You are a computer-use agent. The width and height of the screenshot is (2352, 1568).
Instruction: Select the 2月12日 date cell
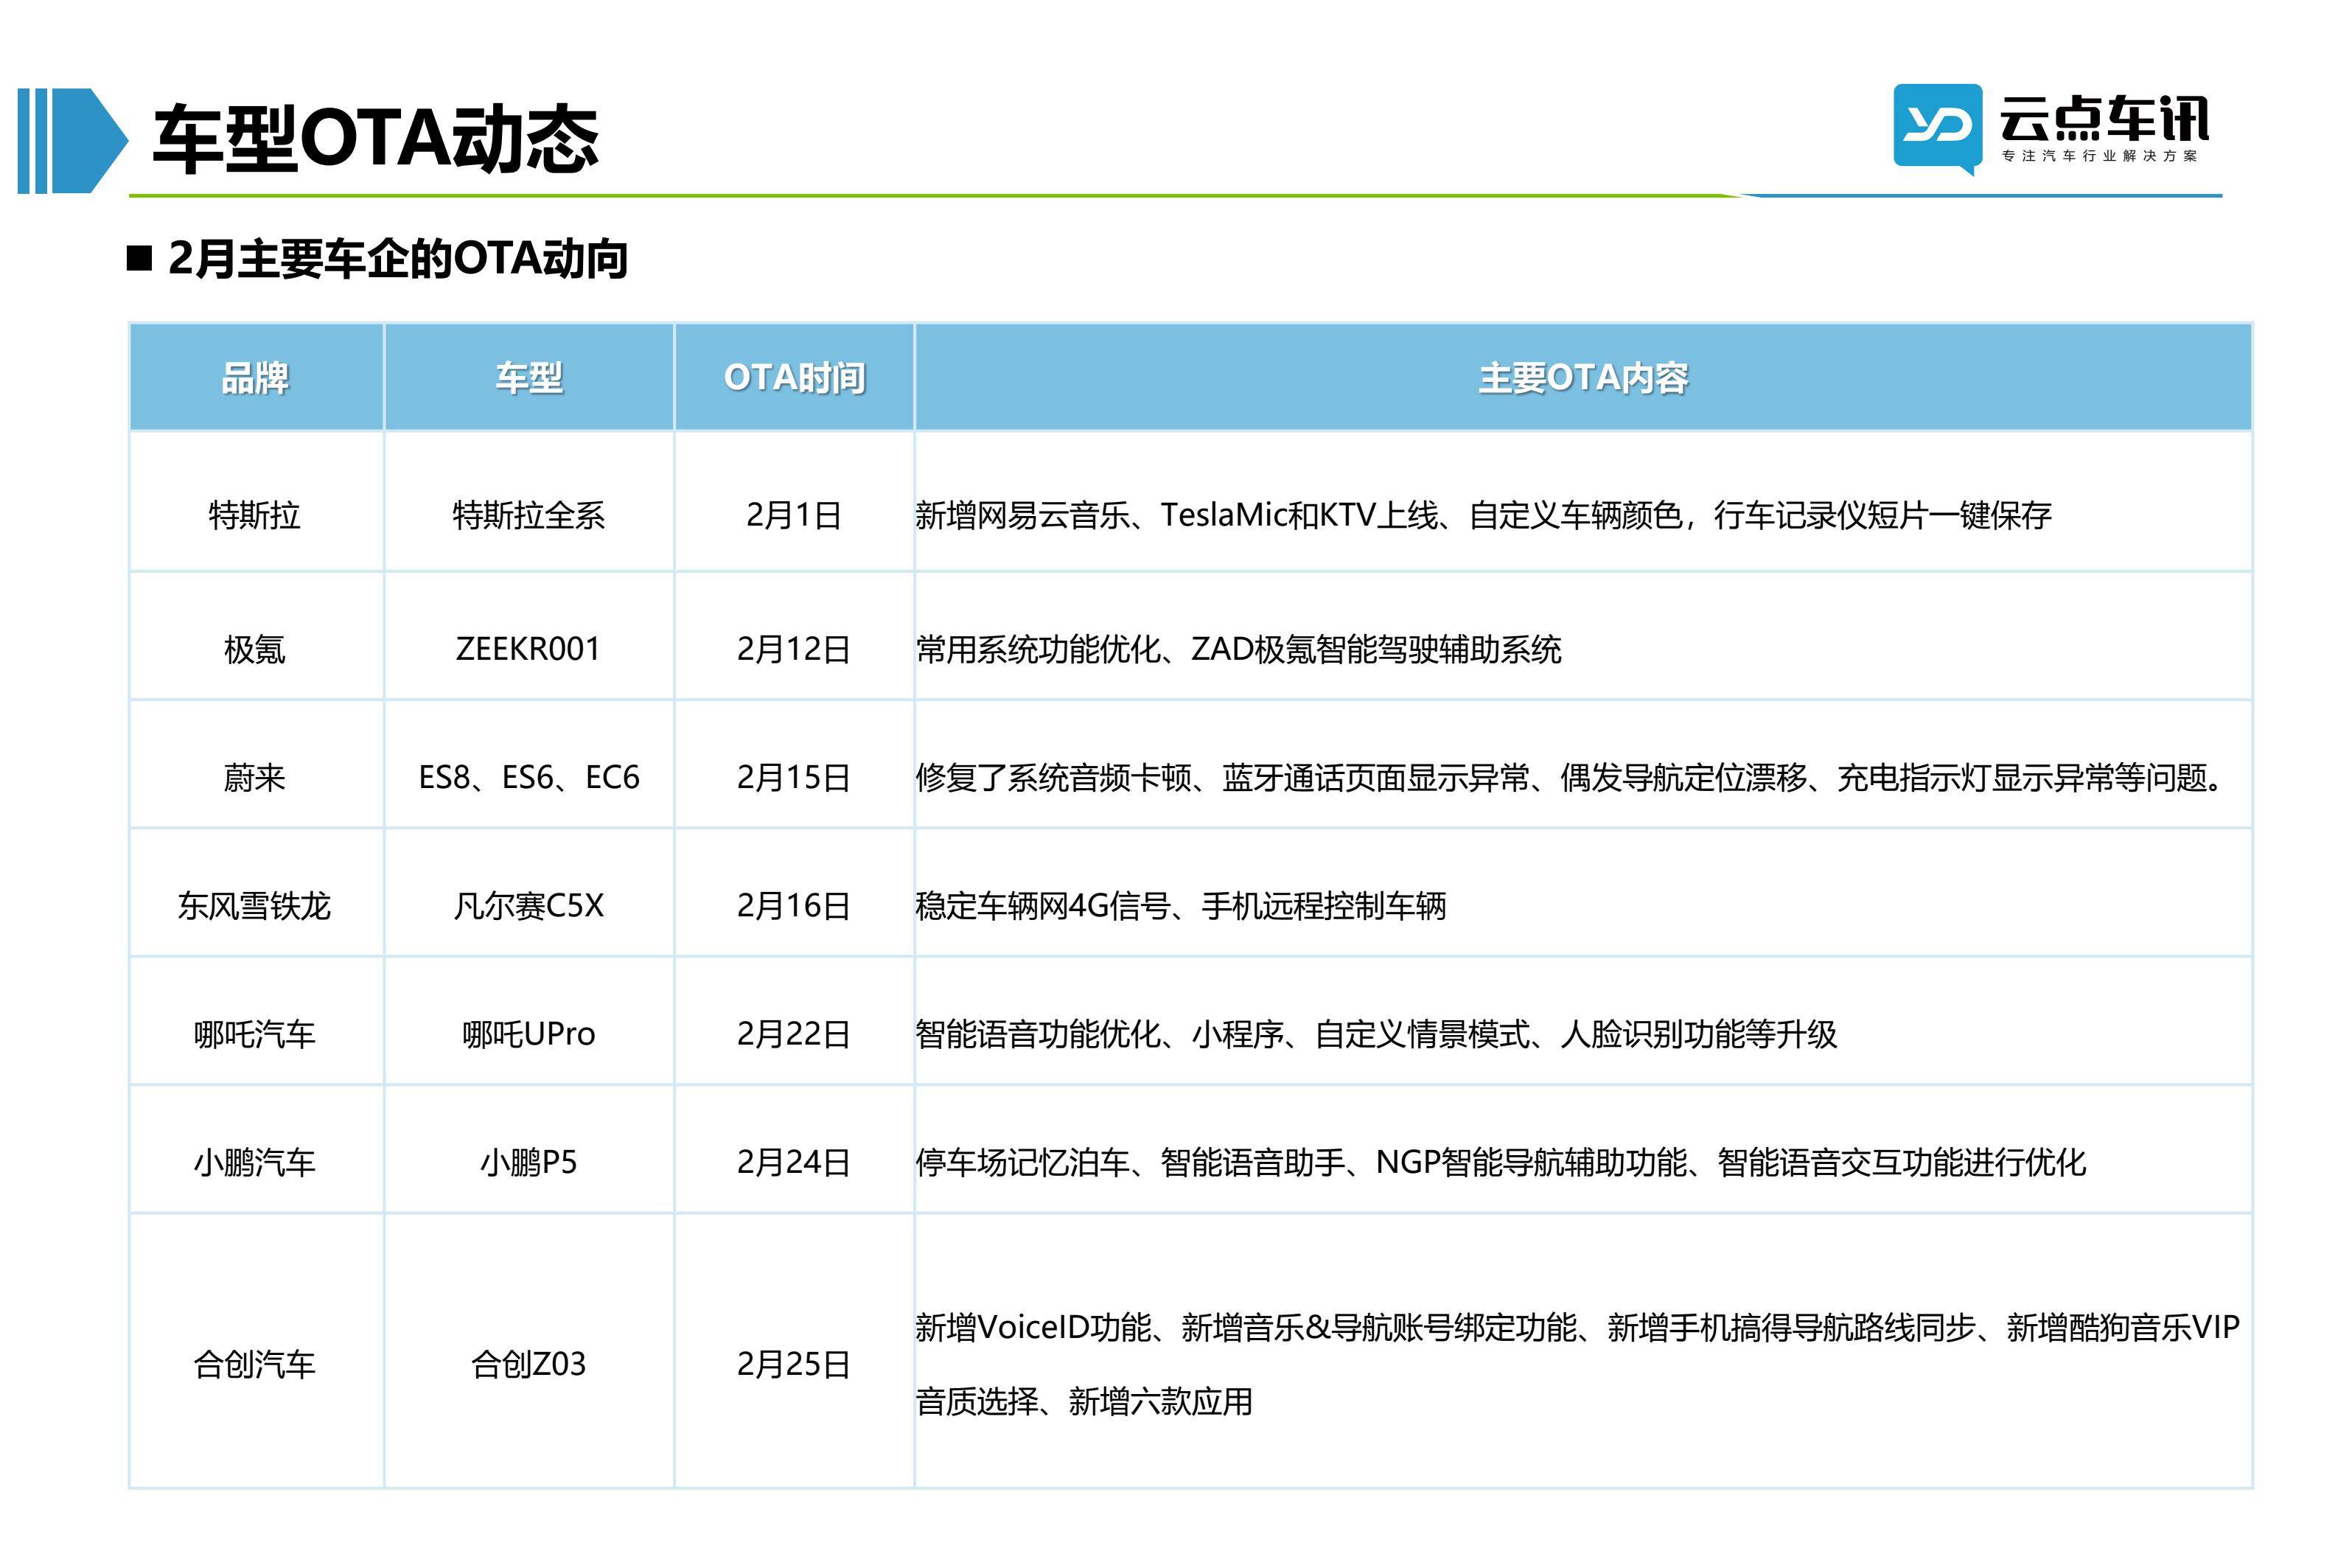(794, 636)
